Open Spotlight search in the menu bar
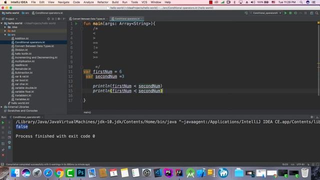 tap(301, 2)
